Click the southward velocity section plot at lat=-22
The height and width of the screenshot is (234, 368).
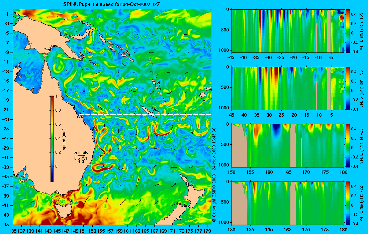288,203
